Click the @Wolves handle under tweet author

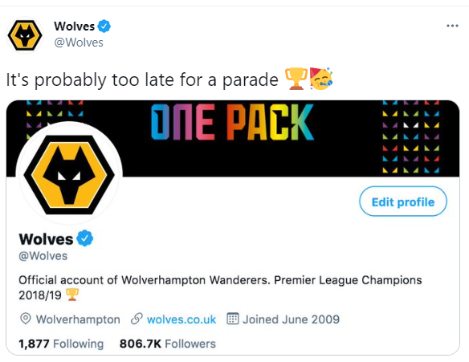click(79, 43)
